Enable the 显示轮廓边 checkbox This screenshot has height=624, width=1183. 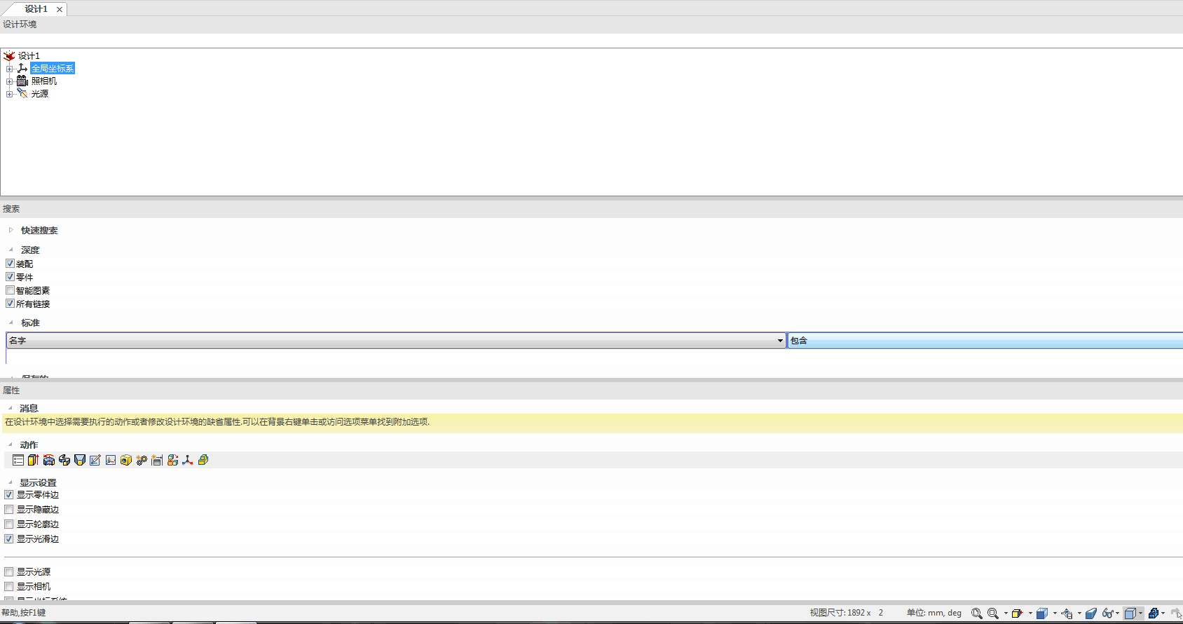click(x=9, y=524)
